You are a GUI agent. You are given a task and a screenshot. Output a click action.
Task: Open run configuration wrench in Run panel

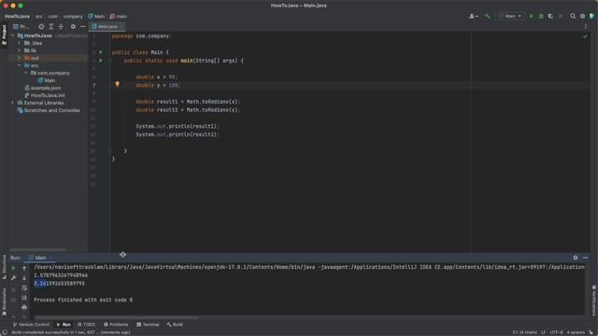tap(13, 278)
